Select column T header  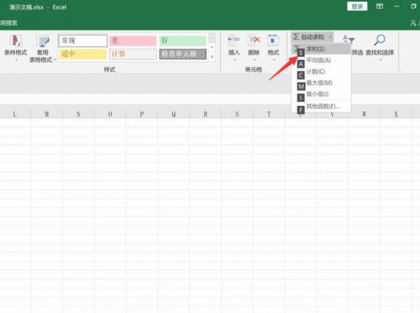[269, 114]
